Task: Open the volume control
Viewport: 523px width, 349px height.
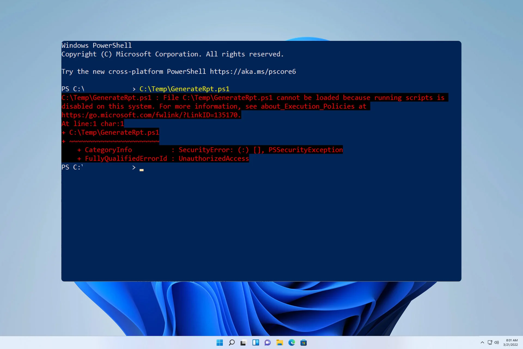Action: pos(497,342)
